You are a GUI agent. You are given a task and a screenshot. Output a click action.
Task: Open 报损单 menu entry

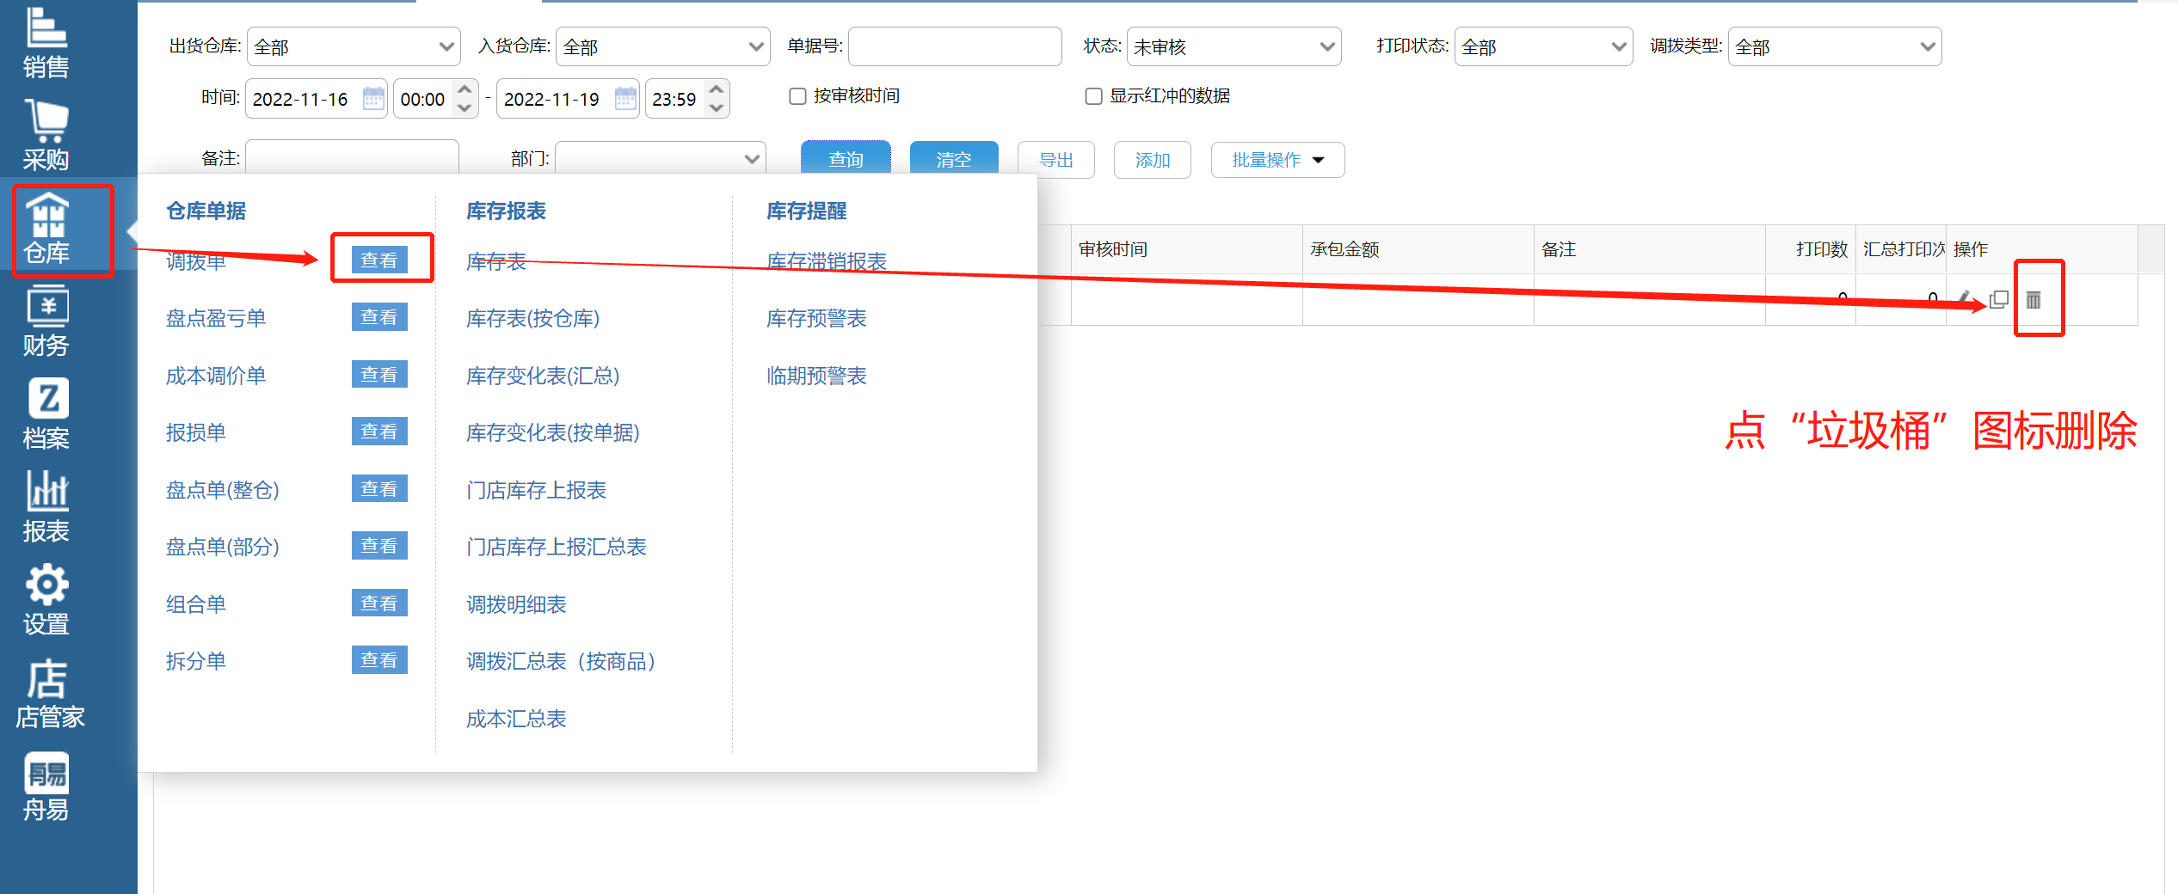(196, 432)
